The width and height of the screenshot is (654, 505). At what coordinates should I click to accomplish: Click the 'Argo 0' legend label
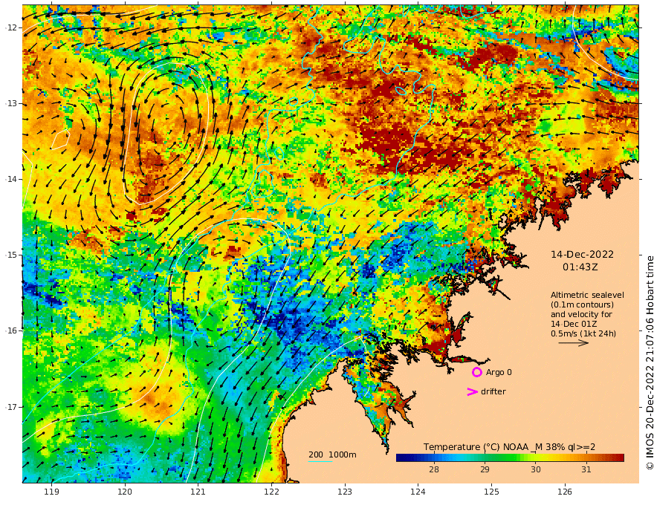tap(499, 372)
